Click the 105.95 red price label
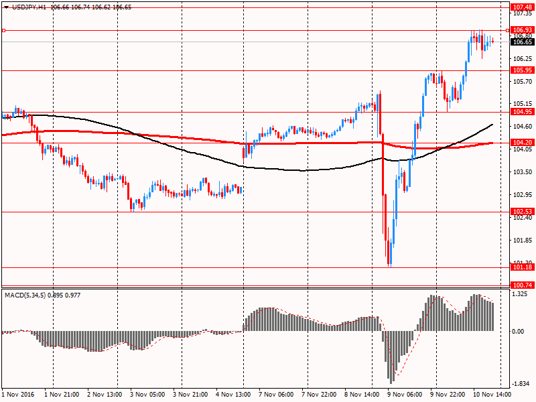Screen dimensions: 536x402 click(522, 70)
